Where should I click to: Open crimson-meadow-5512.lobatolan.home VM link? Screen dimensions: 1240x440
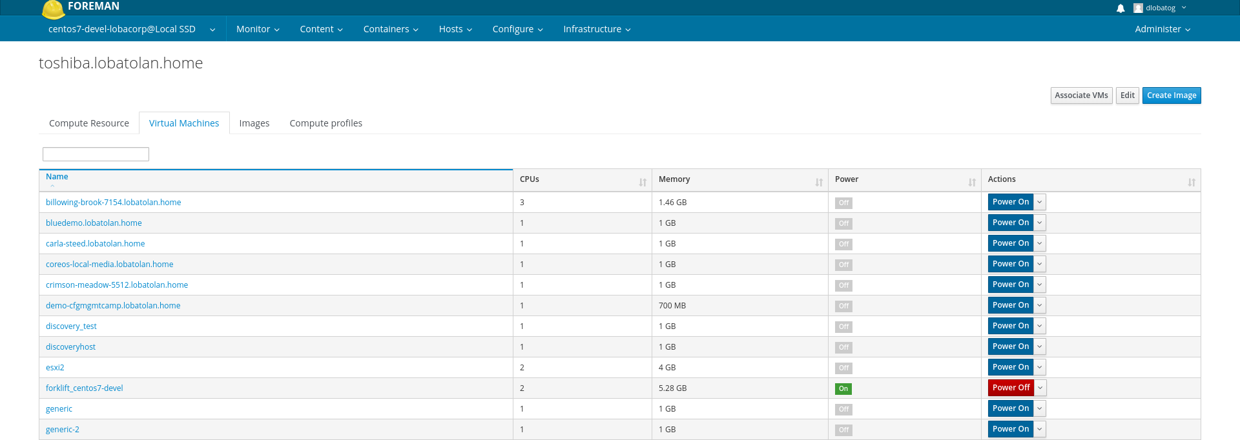(117, 285)
